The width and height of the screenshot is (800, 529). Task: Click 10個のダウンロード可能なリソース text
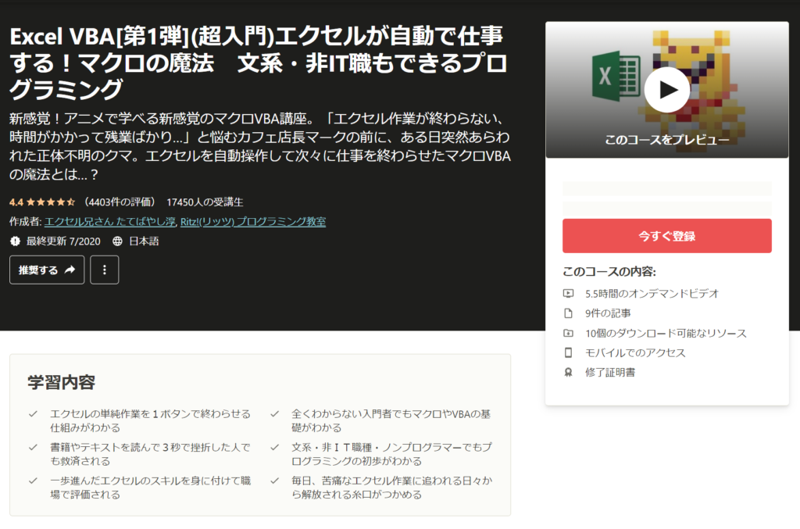(666, 333)
